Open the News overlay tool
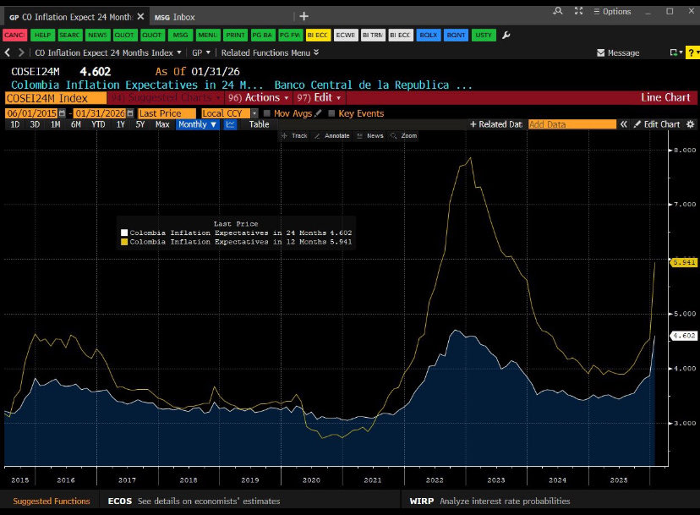Image resolution: width=700 pixels, height=515 pixels. pos(370,136)
